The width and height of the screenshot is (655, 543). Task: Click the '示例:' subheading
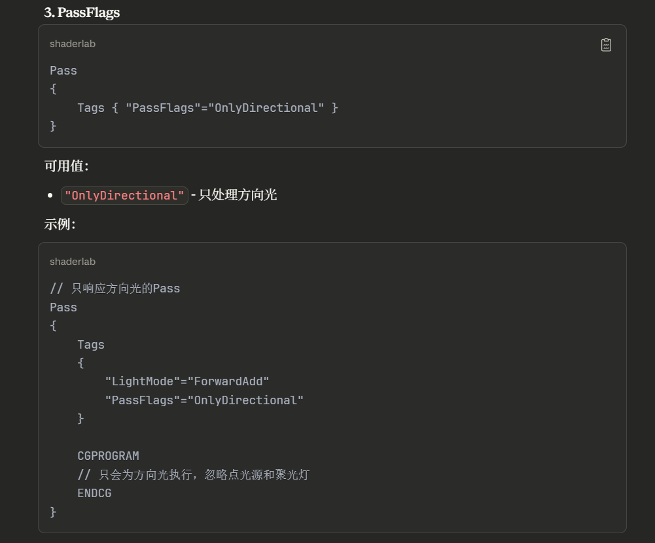(60, 224)
